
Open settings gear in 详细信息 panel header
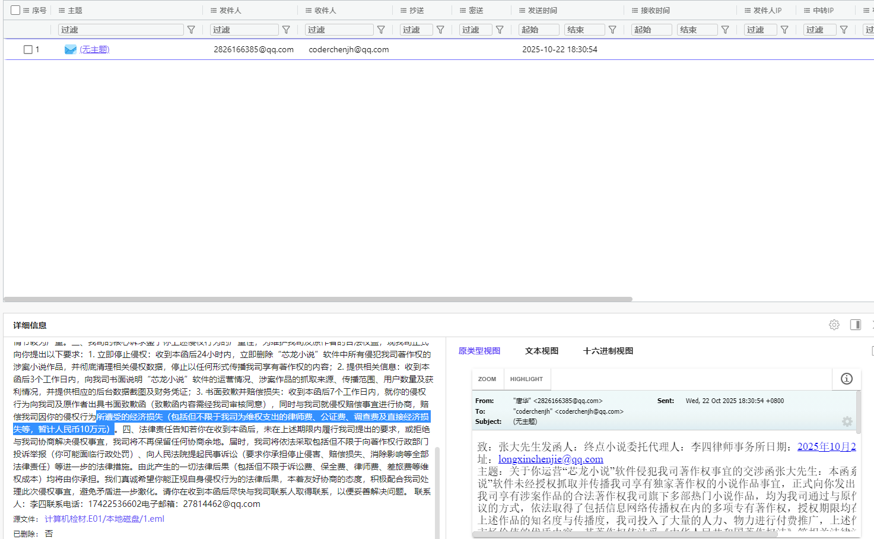834,325
